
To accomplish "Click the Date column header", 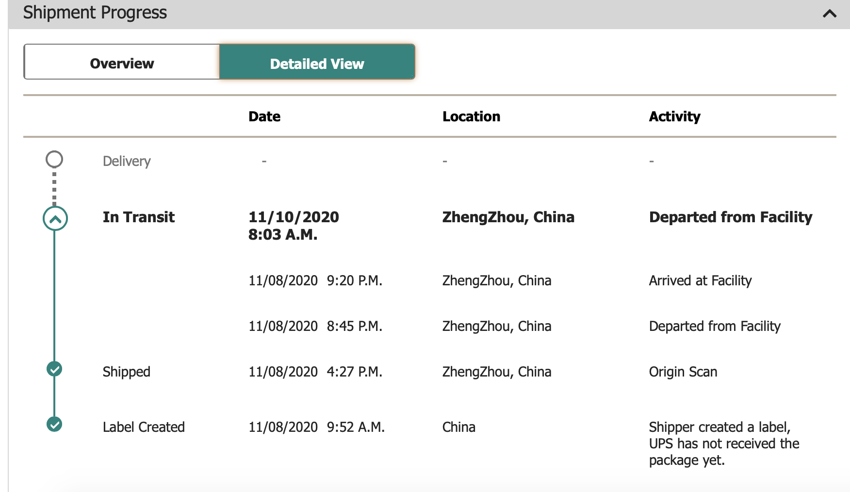I will coord(264,116).
